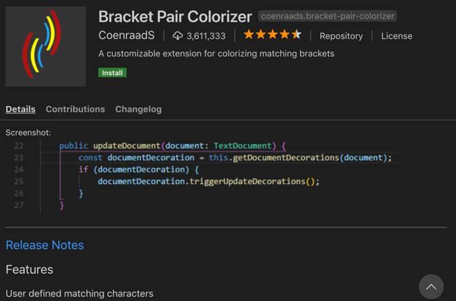The height and width of the screenshot is (301, 456).
Task: Select the extension description text
Action: (216, 54)
